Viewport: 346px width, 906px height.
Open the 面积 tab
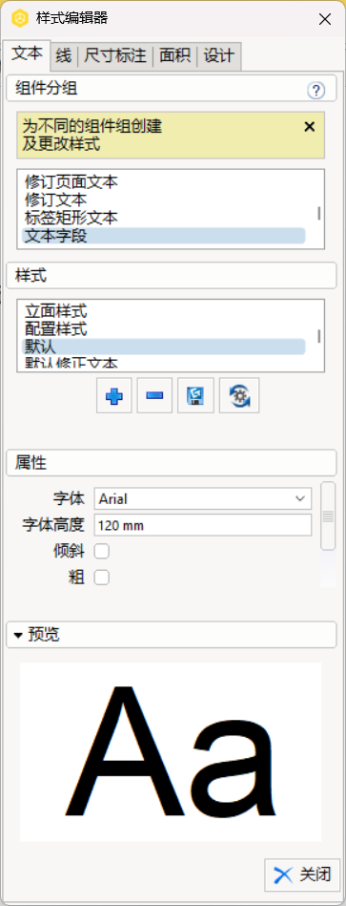174,56
